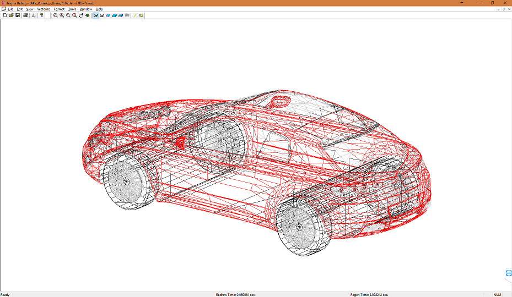Viewport: 512px width, 297px height.
Task: Click the Zoom In magnifier icon
Action: click(62, 15)
